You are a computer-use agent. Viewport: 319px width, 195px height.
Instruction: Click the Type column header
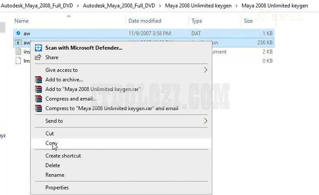(197, 21)
